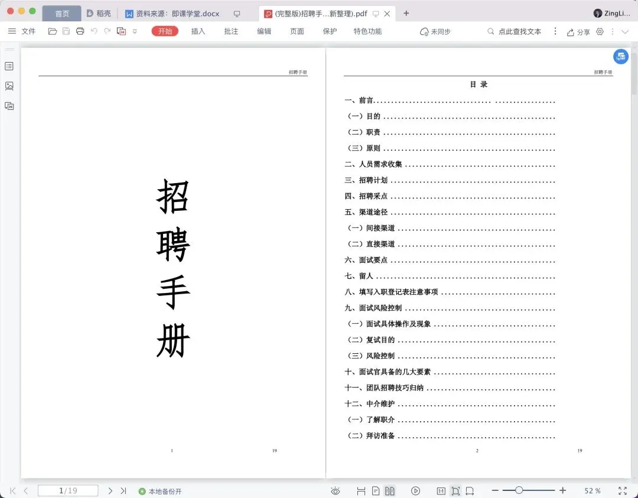This screenshot has height=498, width=638.
Task: Select fit page zoom icon
Action: point(455,491)
